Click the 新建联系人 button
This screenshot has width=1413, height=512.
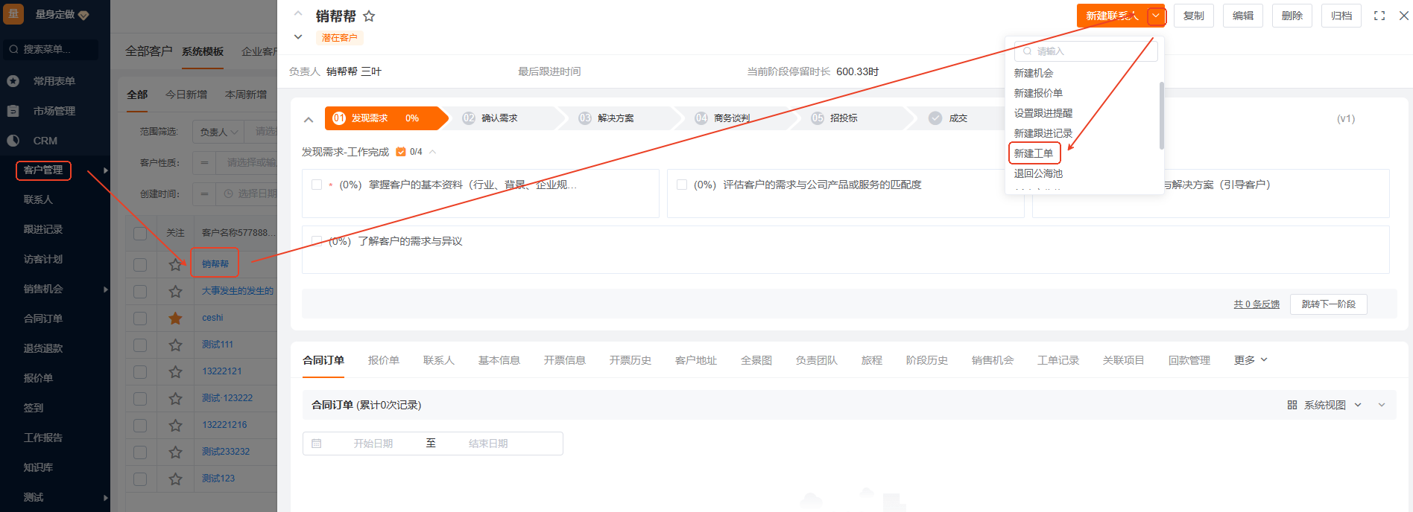(x=1112, y=16)
